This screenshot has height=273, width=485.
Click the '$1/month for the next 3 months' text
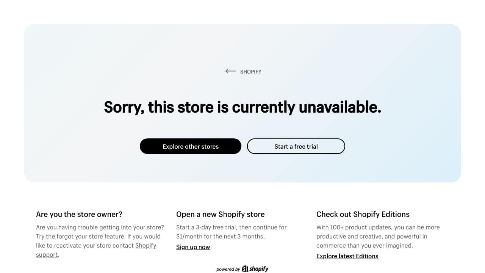point(221,236)
